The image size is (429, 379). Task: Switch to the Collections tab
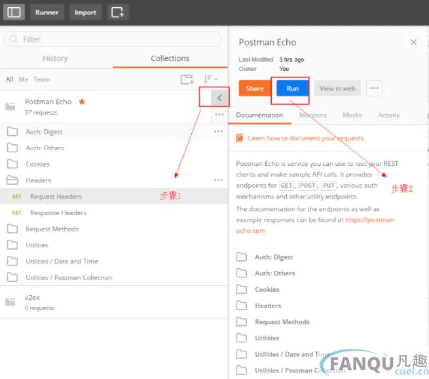(170, 58)
